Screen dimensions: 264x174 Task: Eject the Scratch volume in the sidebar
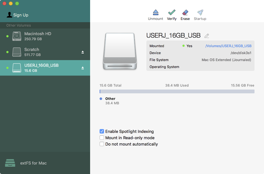point(83,52)
